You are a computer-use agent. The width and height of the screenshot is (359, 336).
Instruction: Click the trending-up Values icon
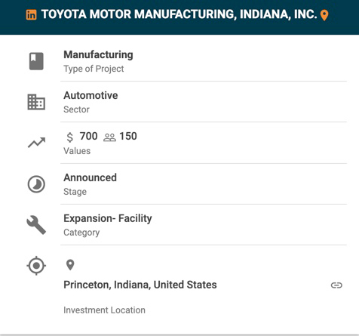click(x=36, y=143)
